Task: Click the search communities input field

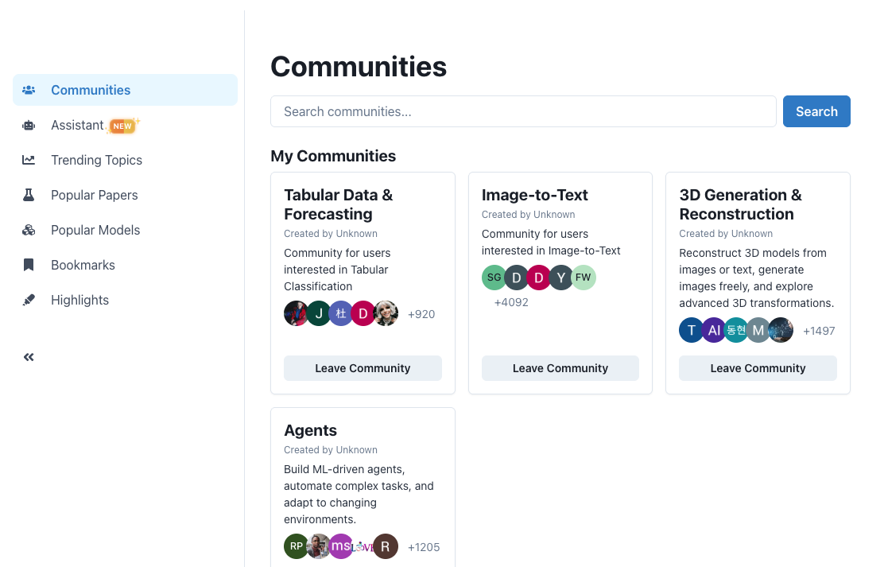Action: coord(523,111)
